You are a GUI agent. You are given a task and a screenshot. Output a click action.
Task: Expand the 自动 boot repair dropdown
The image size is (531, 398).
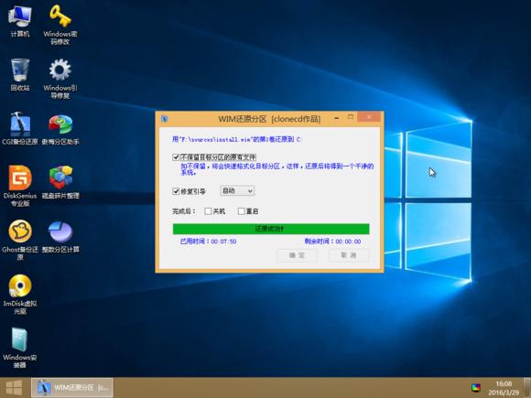(x=237, y=191)
